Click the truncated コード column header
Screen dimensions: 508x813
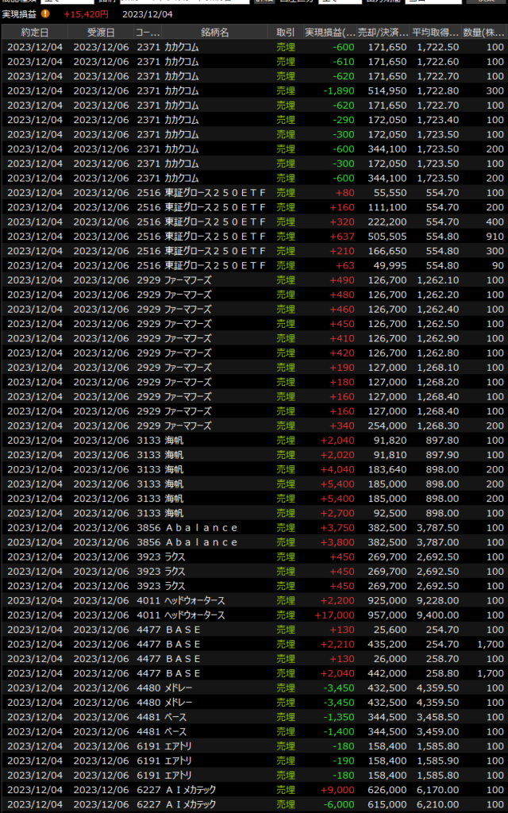[x=147, y=33]
